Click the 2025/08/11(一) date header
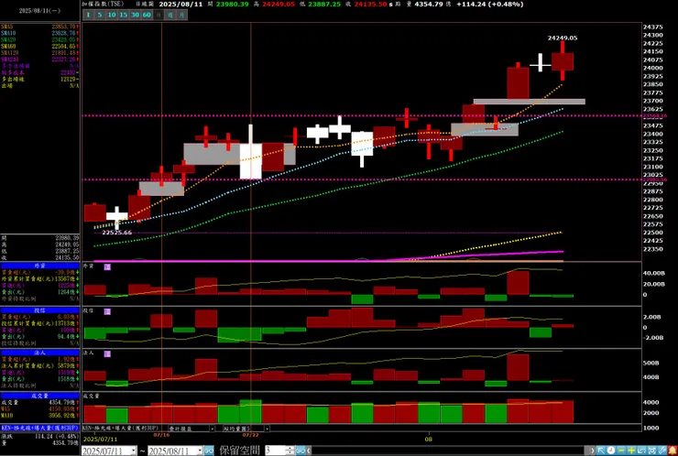Screen dimensions: 678x456 39,11
